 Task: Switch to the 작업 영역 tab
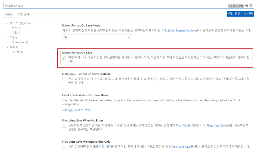23,14
